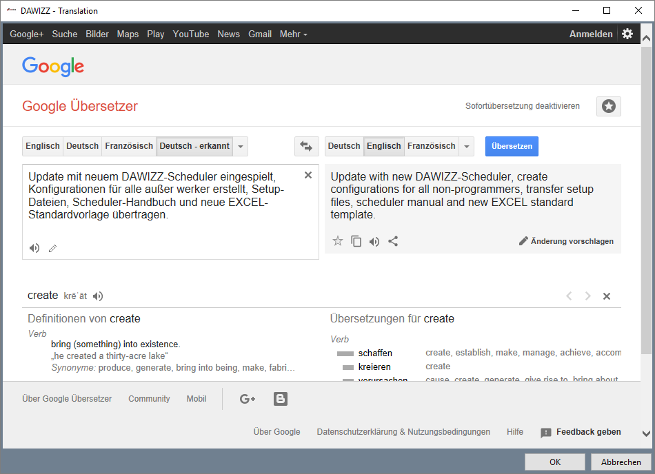Select Französisch as source language
The height and width of the screenshot is (474, 655).
(x=129, y=147)
